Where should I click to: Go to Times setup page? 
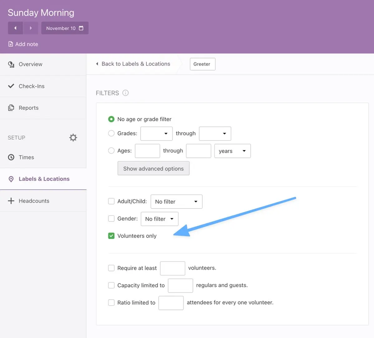[x=43, y=157]
